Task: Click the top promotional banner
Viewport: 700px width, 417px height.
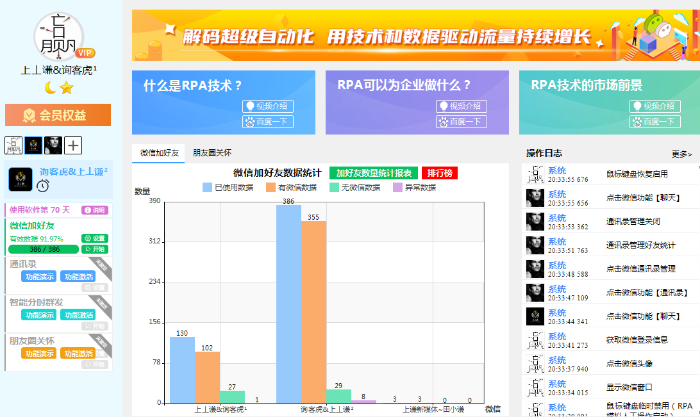Action: (415, 35)
